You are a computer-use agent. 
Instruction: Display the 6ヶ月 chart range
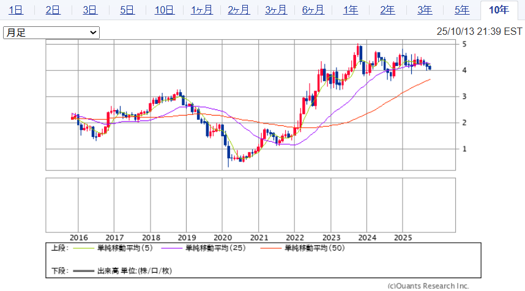coord(313,10)
